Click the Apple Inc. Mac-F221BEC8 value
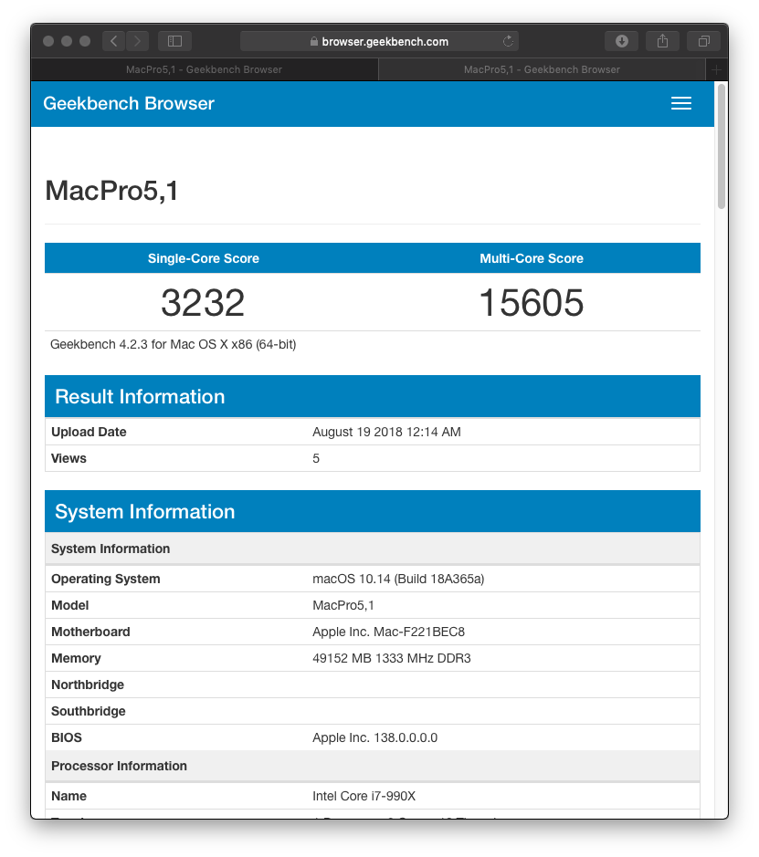This screenshot has width=759, height=857. [x=389, y=632]
